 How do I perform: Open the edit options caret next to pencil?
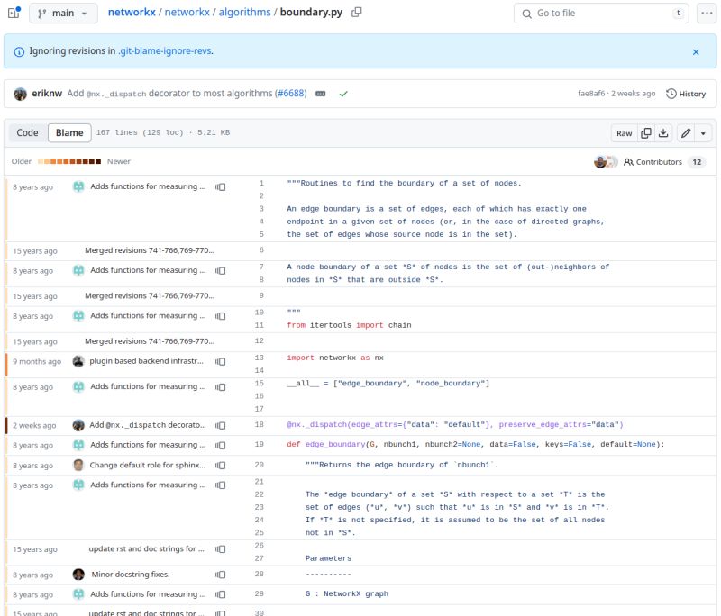click(703, 132)
